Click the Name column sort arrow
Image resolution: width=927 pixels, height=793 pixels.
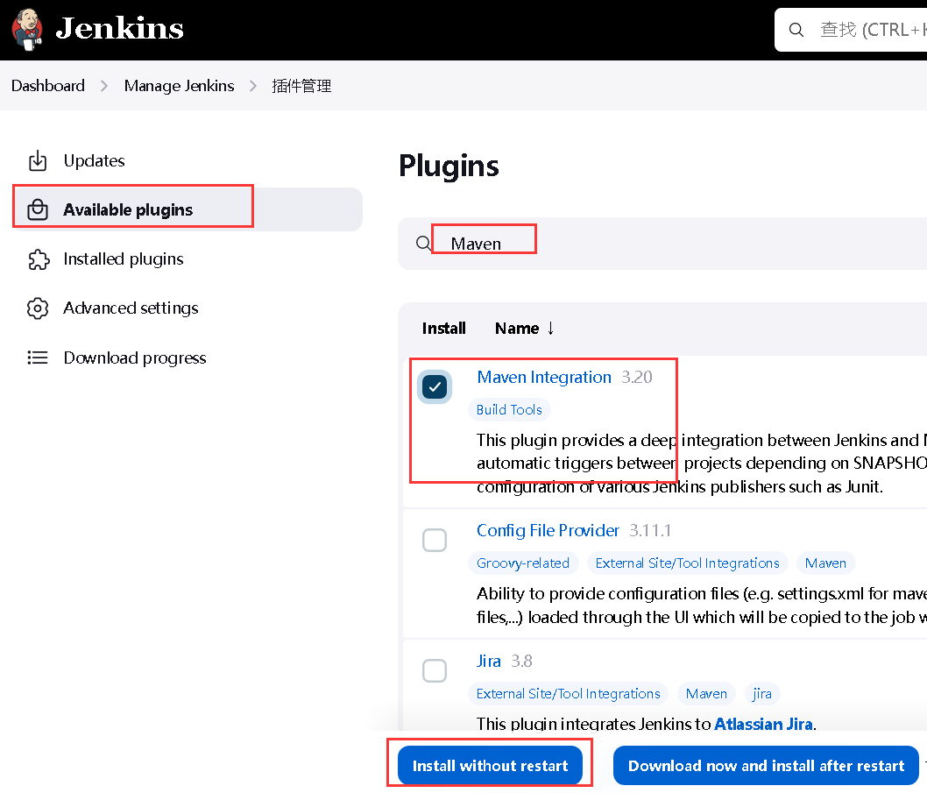click(x=550, y=329)
